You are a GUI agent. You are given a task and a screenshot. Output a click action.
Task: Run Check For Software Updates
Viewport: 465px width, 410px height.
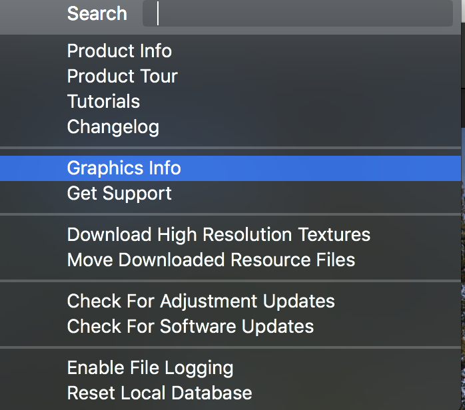(x=231, y=326)
